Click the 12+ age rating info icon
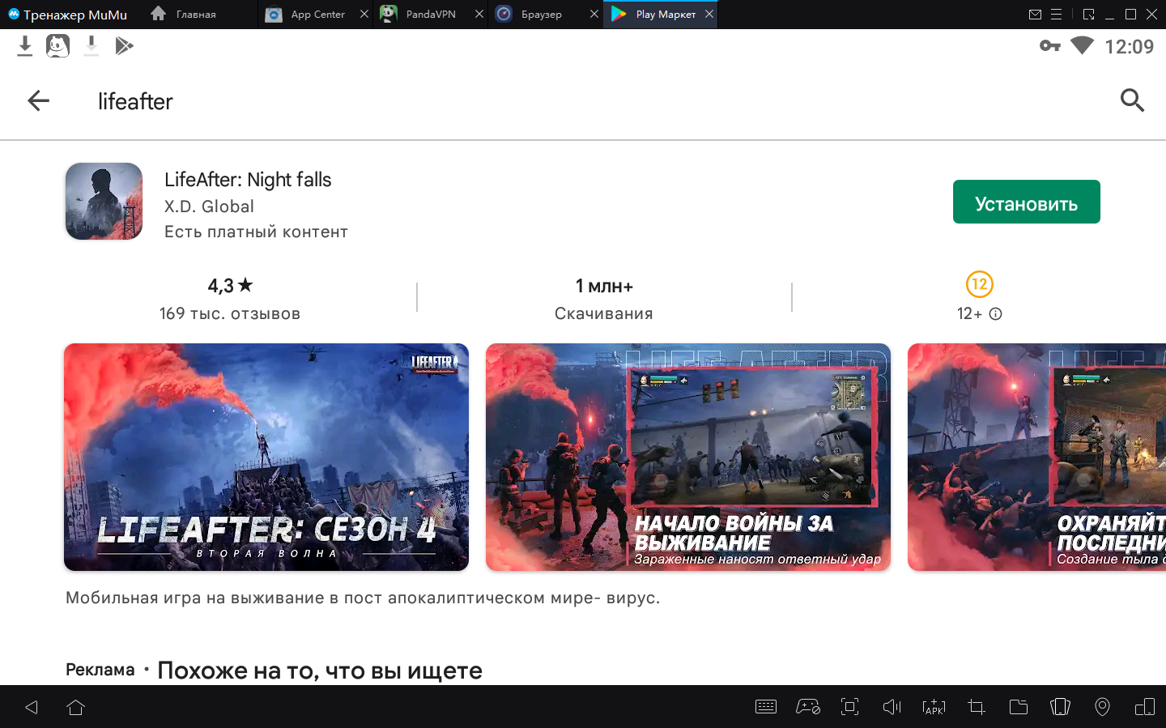Viewport: 1166px width, 728px height. 996,314
